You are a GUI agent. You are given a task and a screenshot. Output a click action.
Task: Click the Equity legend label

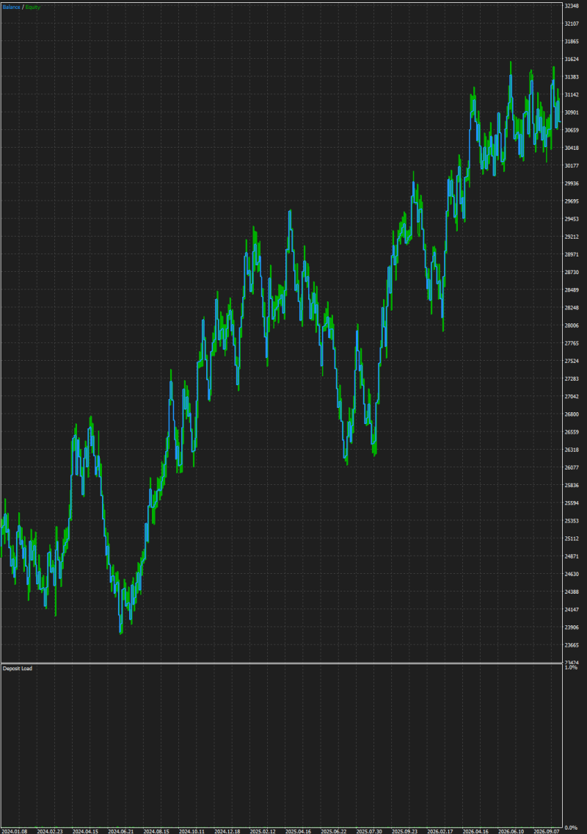32,7
